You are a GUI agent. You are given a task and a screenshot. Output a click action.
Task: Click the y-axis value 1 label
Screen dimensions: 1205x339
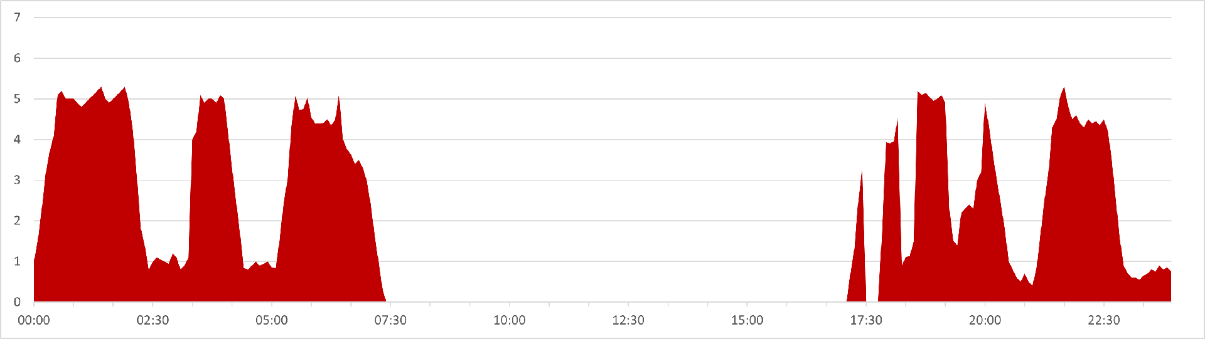coord(18,261)
